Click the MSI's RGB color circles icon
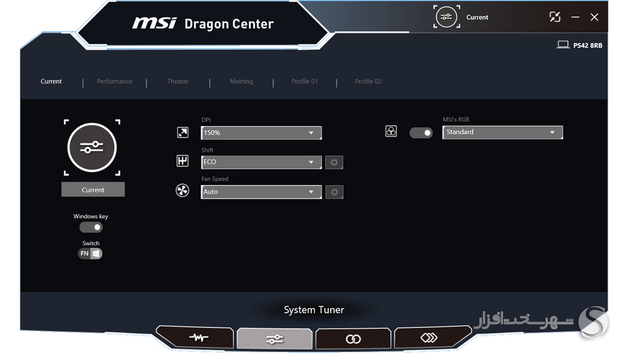 pos(391,131)
